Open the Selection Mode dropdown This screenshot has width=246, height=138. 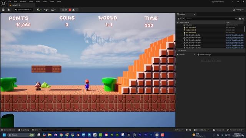(x=23, y=10)
